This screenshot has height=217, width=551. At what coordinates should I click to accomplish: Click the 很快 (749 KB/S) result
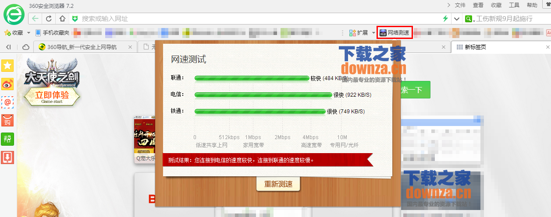click(x=346, y=112)
